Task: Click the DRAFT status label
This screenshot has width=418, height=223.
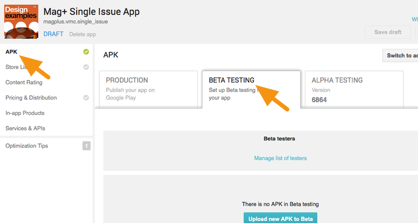Action: coord(53,34)
